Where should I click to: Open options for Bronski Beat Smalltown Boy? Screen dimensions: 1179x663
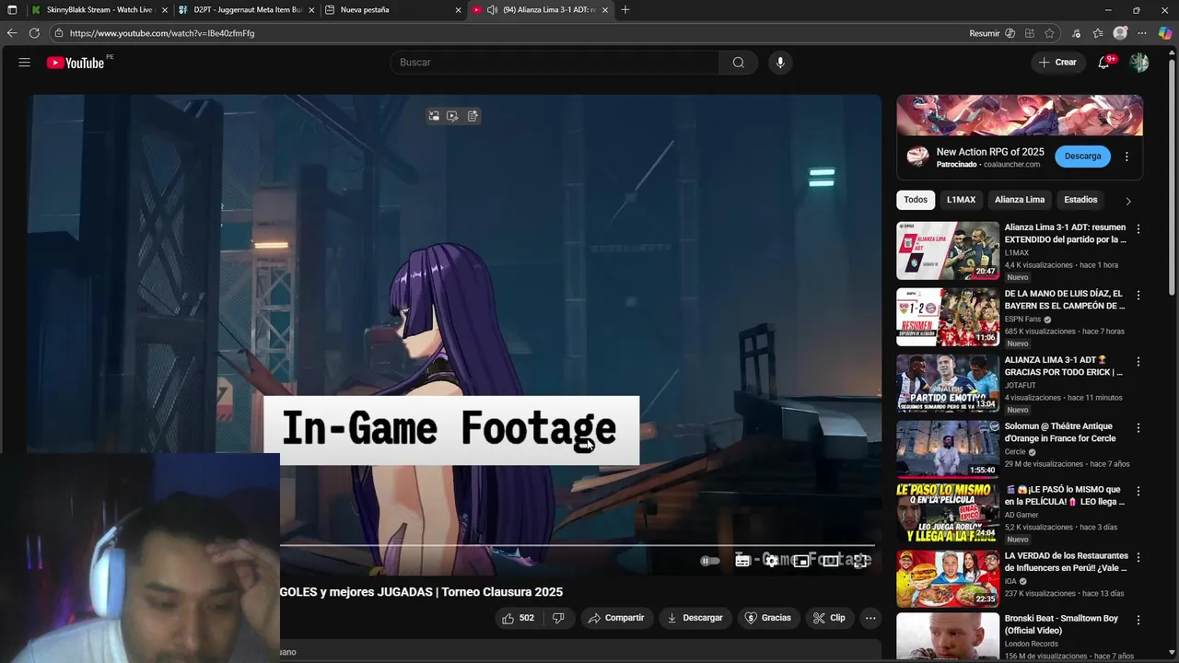pos(1138,621)
